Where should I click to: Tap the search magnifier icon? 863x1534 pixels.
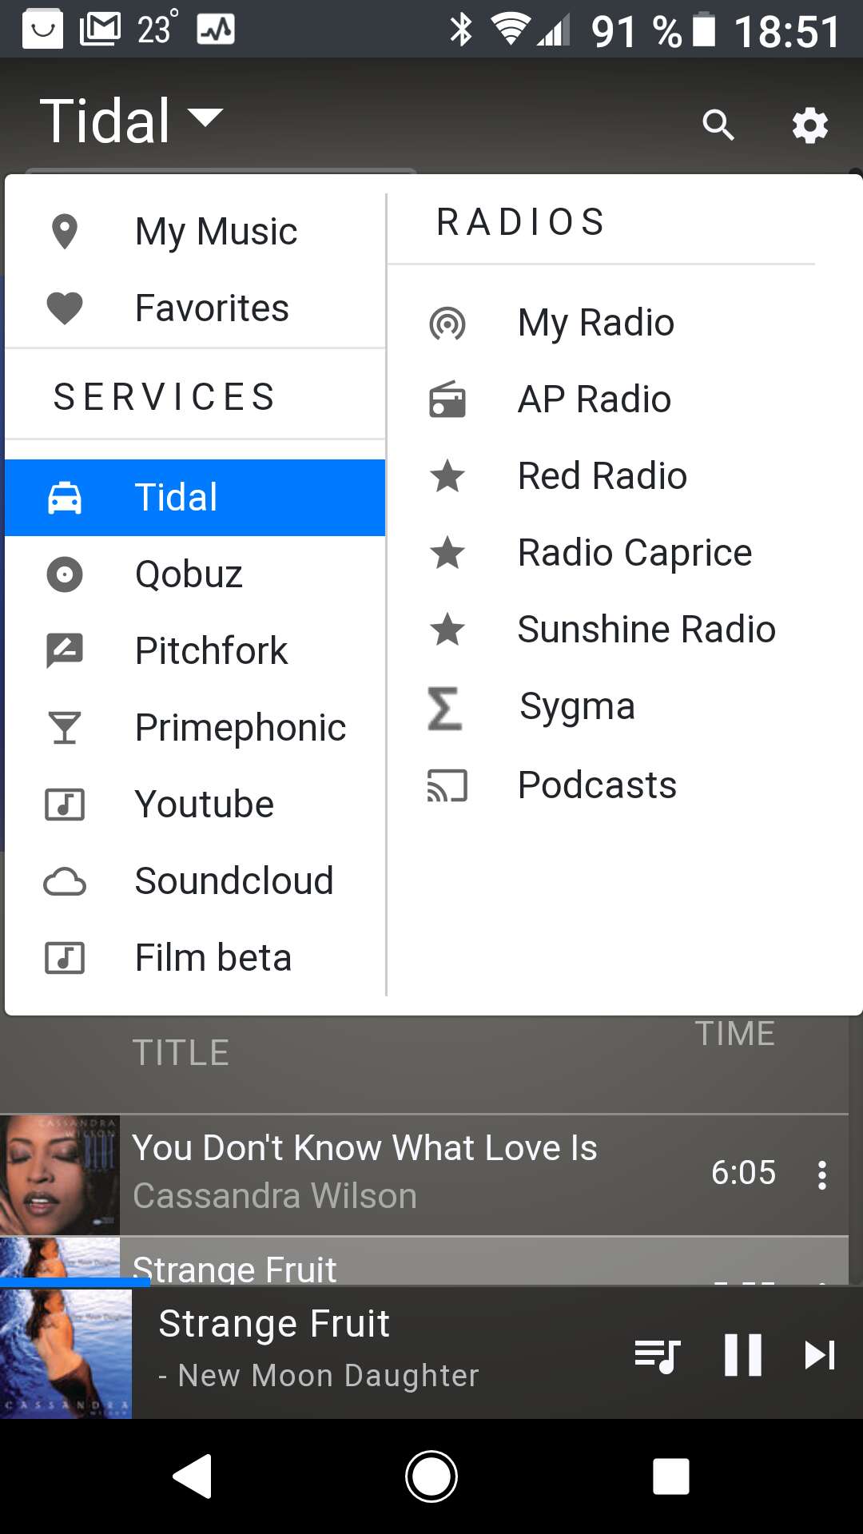(718, 125)
